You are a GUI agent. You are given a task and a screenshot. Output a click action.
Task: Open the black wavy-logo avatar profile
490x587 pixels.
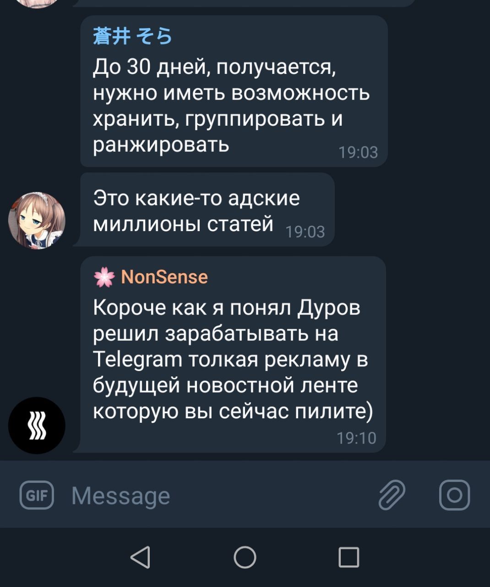click(37, 426)
